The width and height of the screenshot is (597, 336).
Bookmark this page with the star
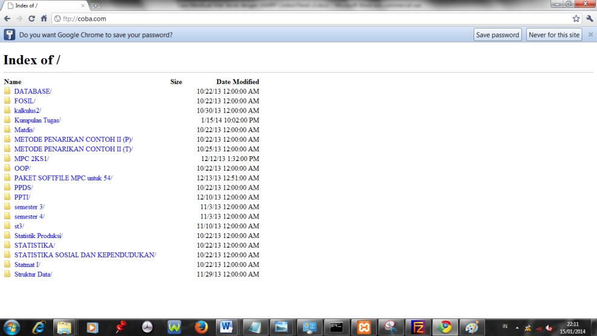pyautogui.click(x=576, y=19)
